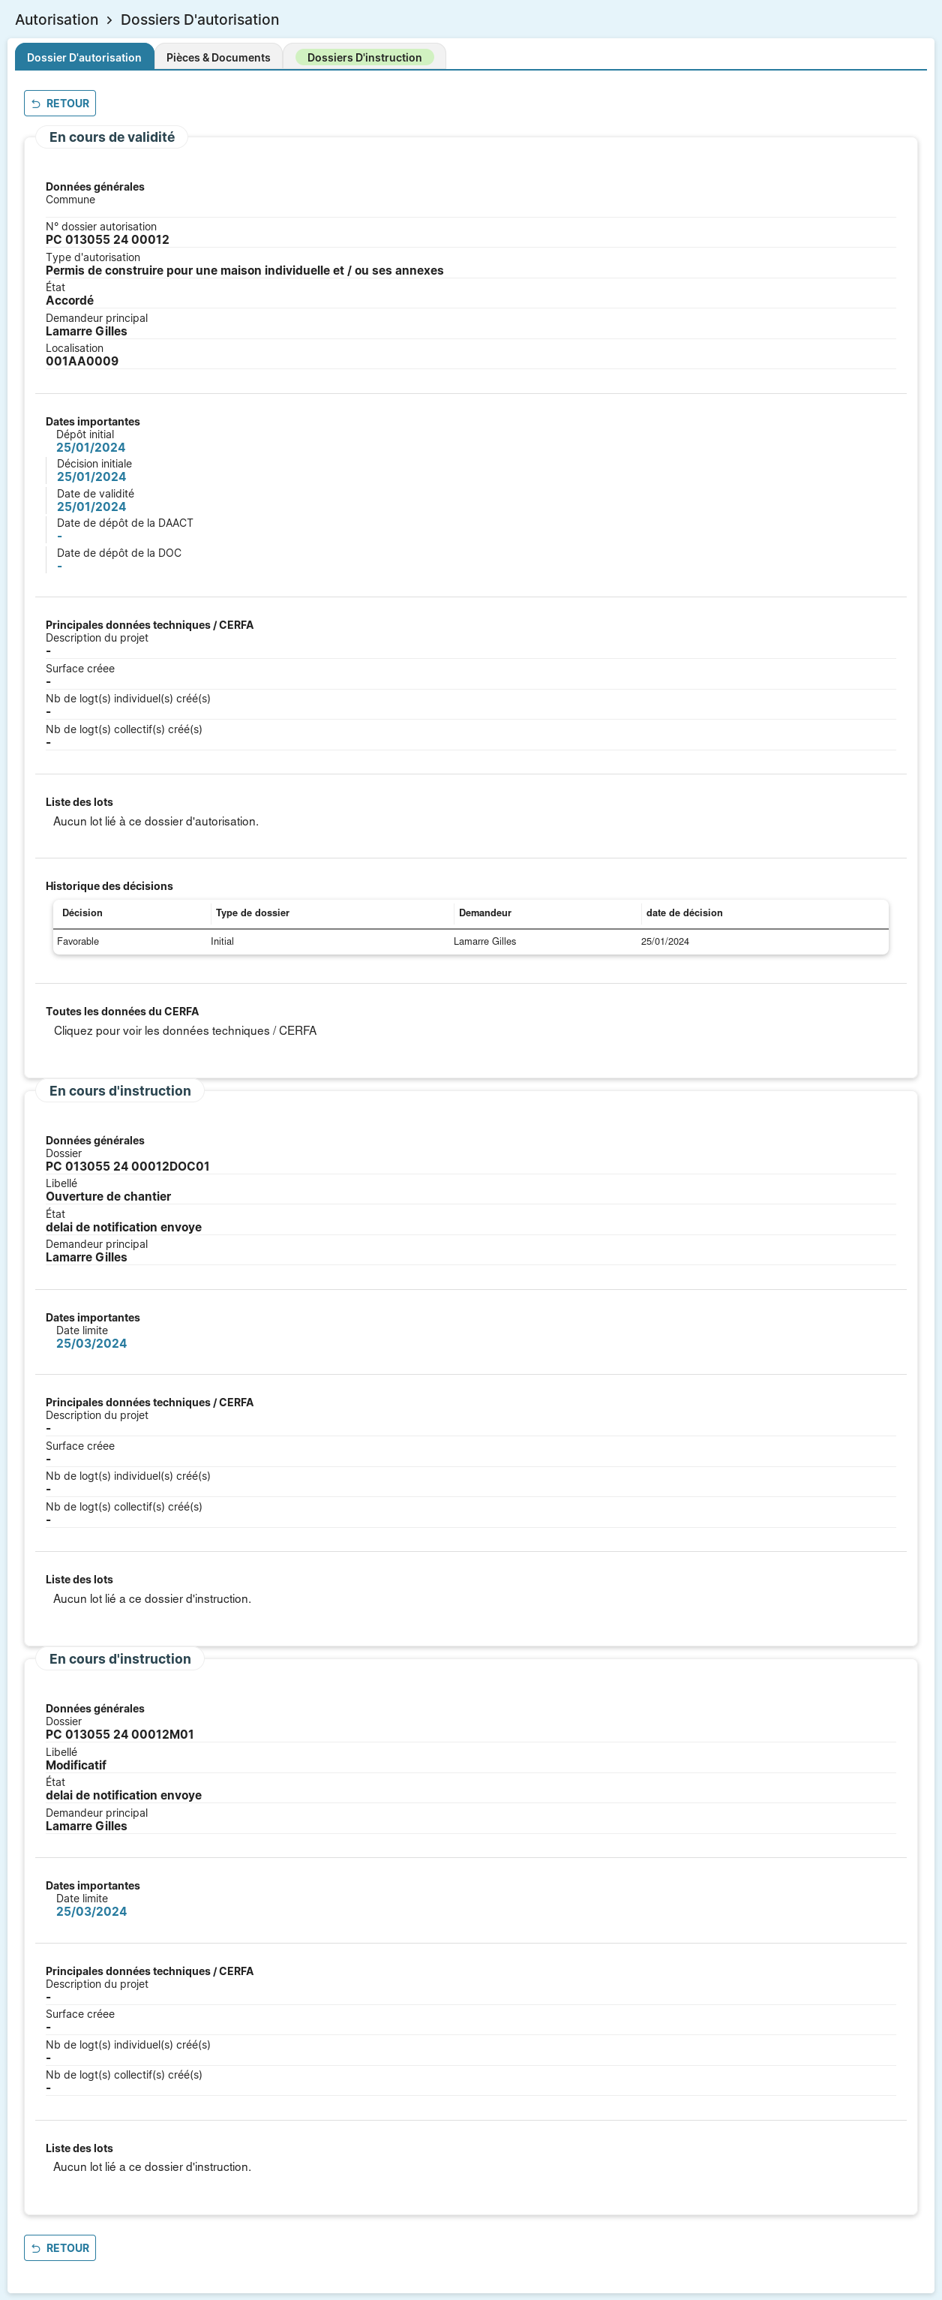Switch to the Dossier D'autorisation tab
This screenshot has width=942, height=2300.
[84, 57]
